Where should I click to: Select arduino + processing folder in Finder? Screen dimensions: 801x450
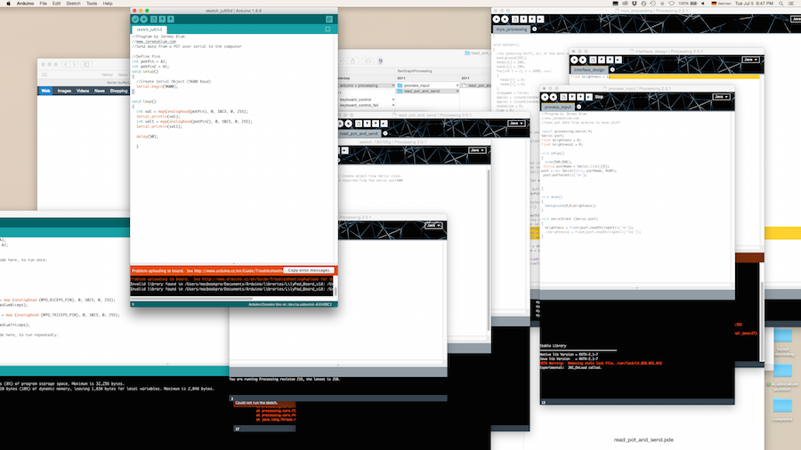click(366, 85)
